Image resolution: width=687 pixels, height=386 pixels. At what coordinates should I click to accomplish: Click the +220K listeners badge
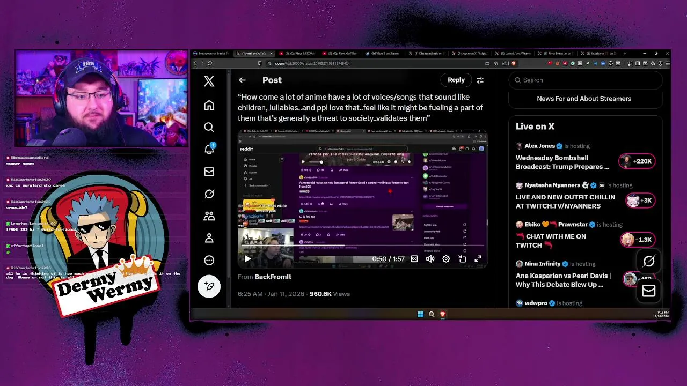coord(637,161)
